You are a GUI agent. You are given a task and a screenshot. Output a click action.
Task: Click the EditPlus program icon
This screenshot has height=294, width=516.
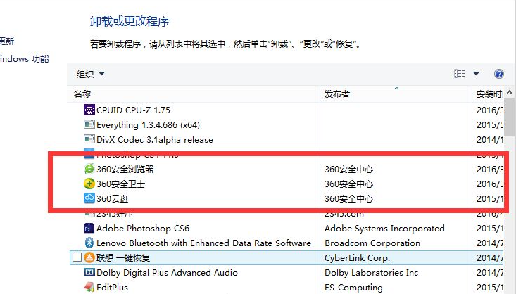(x=89, y=287)
